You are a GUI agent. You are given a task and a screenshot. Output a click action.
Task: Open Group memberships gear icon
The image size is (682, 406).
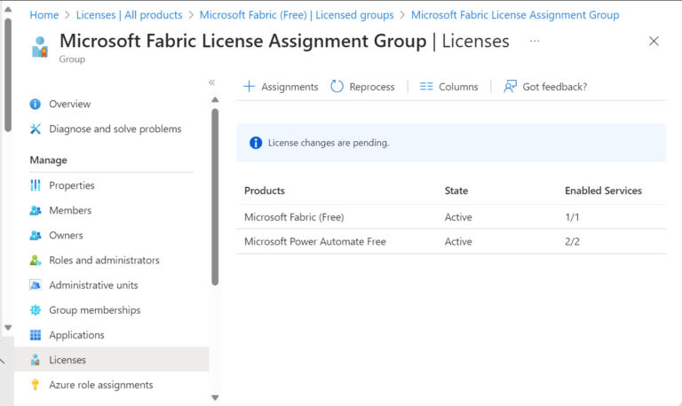coord(36,309)
